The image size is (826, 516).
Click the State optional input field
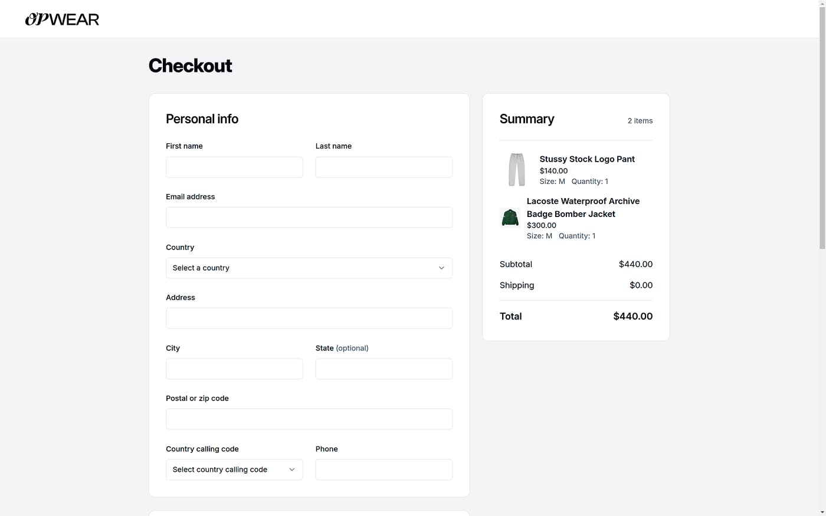point(384,369)
